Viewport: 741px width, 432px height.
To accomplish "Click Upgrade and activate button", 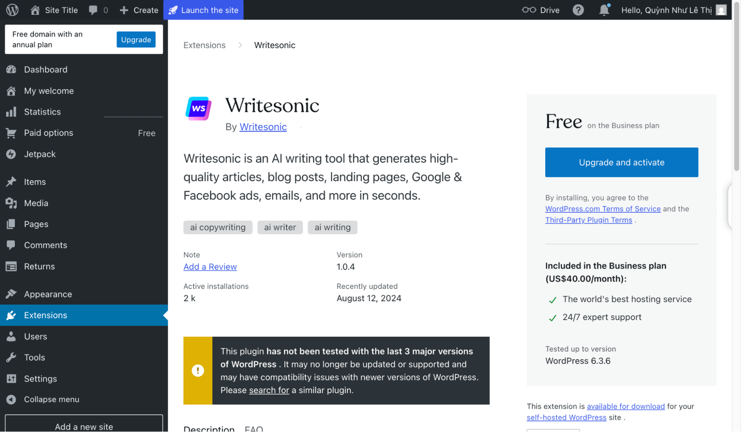I will (622, 162).
